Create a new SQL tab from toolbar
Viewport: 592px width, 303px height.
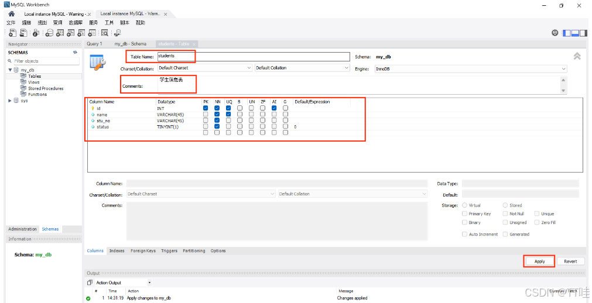pyautogui.click(x=13, y=33)
